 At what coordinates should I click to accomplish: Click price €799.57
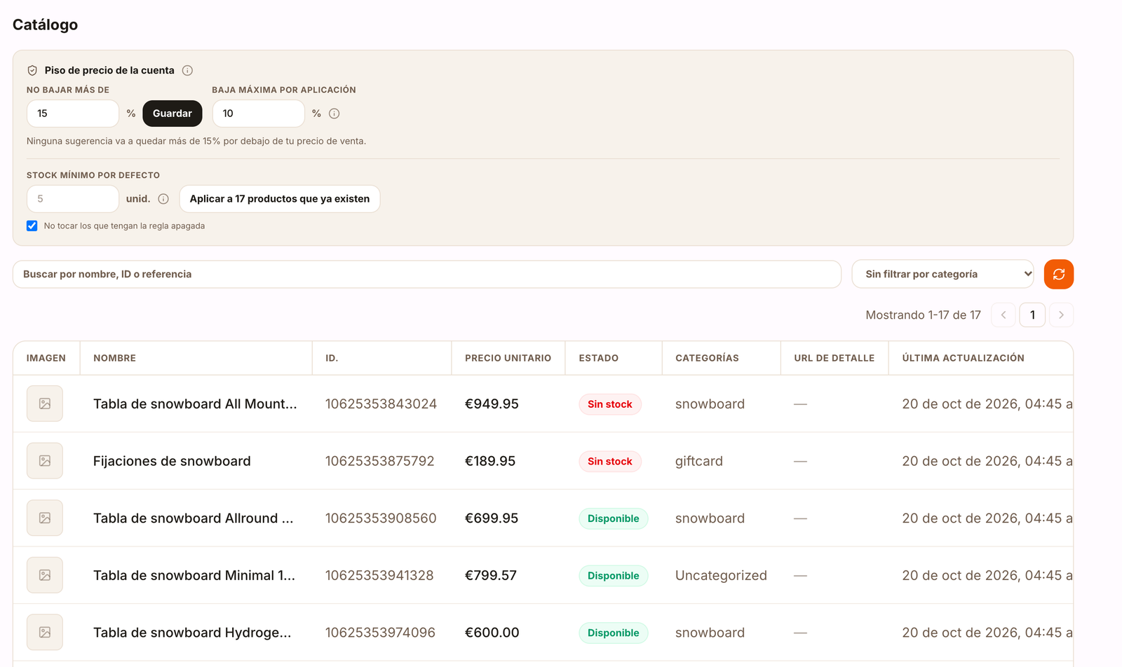click(x=491, y=576)
